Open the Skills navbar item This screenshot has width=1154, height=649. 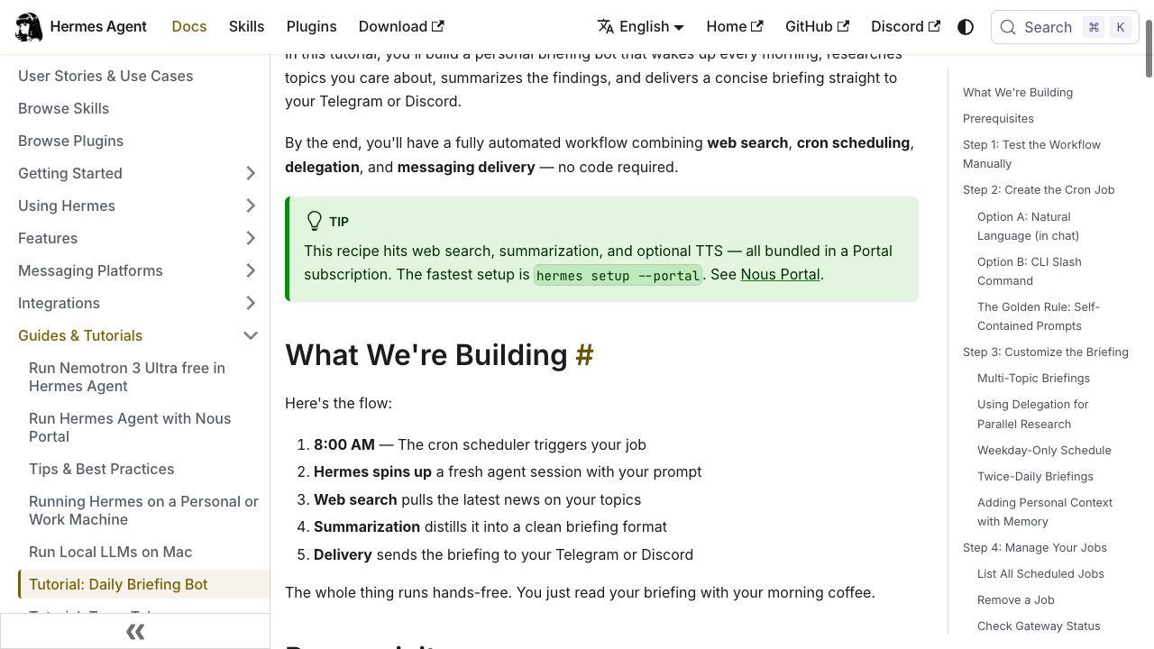tap(246, 27)
